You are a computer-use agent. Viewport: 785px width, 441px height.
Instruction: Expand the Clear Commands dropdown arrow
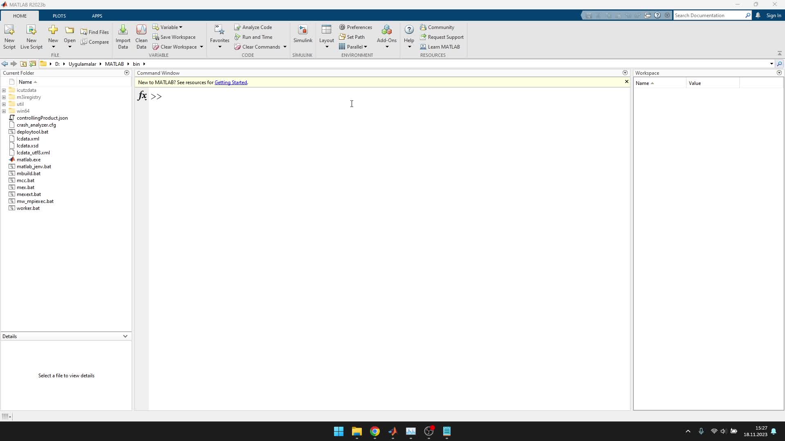(285, 47)
